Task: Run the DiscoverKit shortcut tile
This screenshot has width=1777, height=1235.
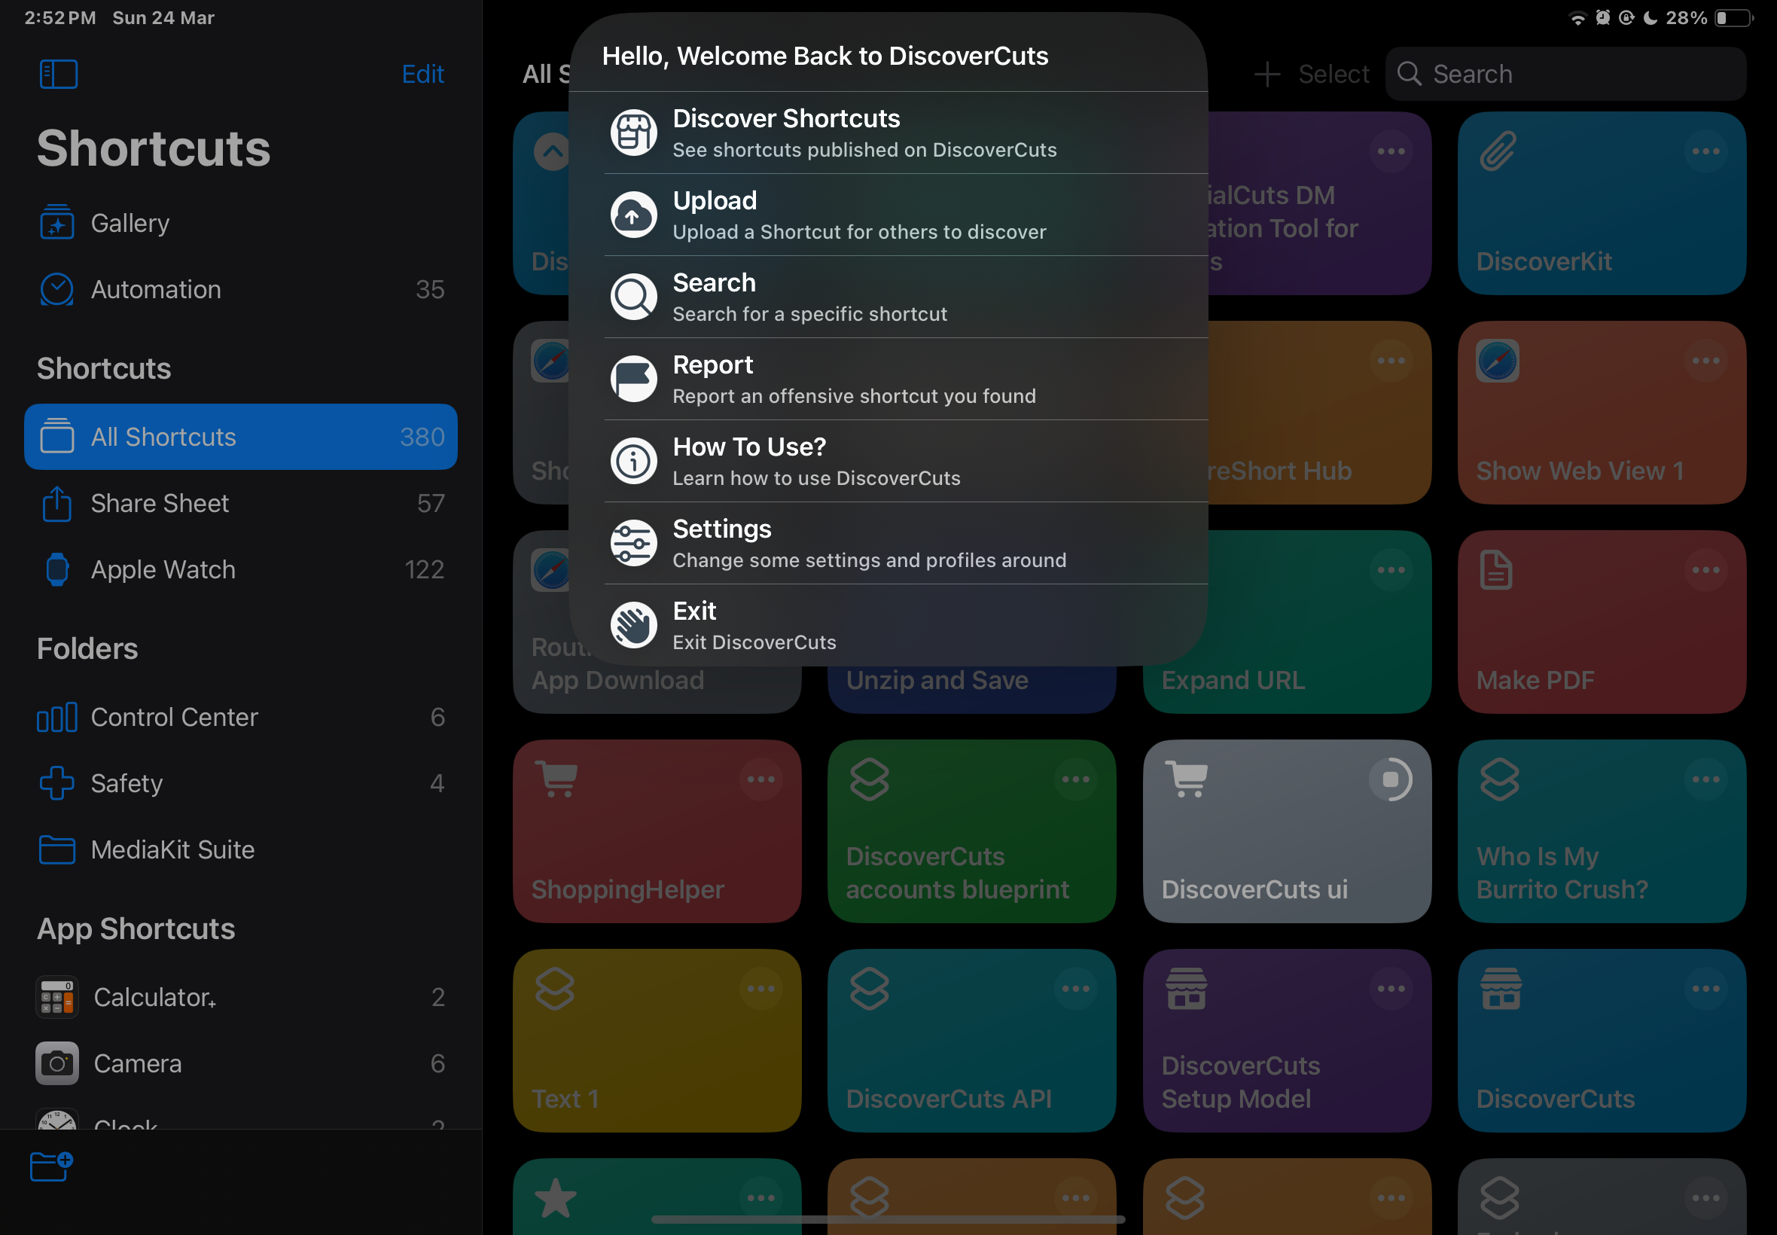Action: tap(1602, 203)
